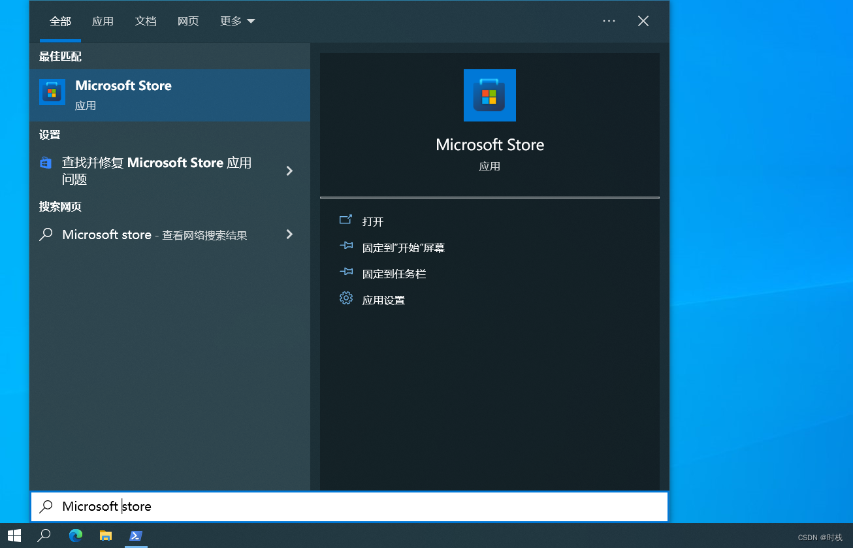Click the 打开 open icon

pos(346,220)
